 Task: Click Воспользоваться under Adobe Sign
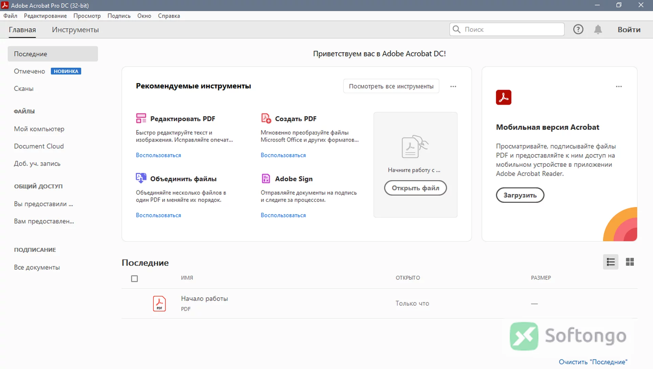pyautogui.click(x=283, y=215)
